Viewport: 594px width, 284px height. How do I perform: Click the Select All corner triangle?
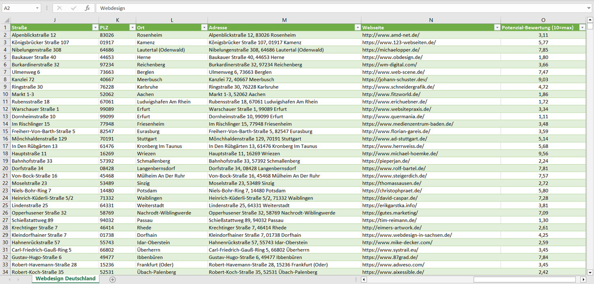coord(6,20)
